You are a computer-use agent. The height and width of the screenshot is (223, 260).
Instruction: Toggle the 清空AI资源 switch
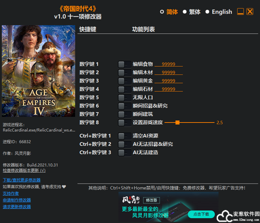[x=124, y=136]
